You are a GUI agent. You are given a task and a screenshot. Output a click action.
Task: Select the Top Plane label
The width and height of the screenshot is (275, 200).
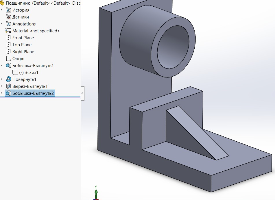tap(22, 45)
